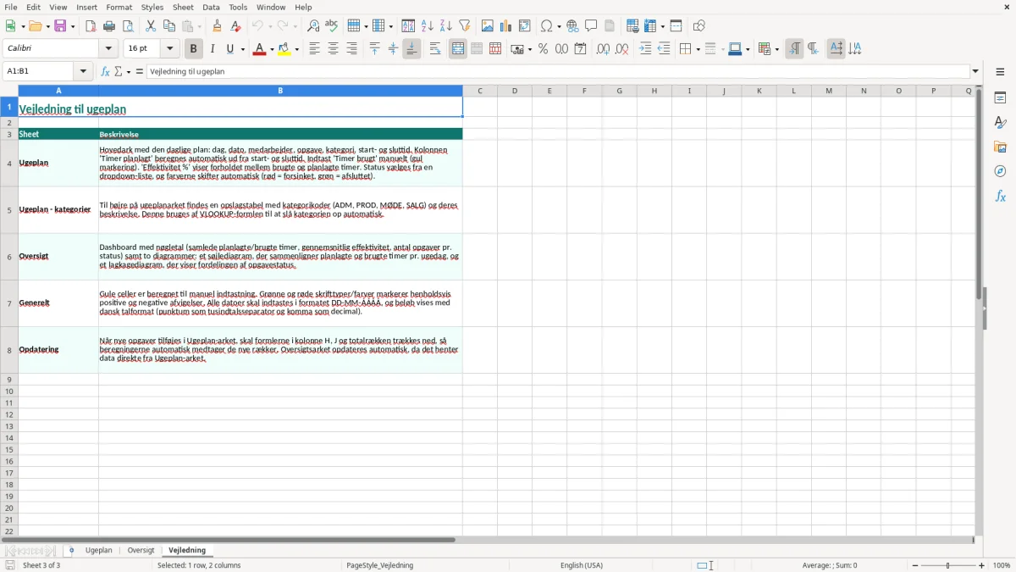Open Draw functions (shapes) icon

click(698, 26)
